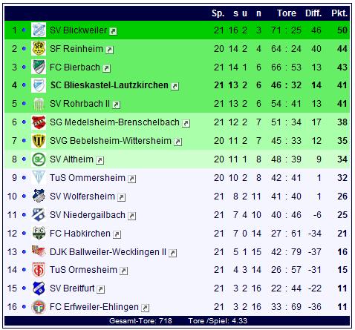Image resolution: width=355 pixels, height=330 pixels.
Task: Click the Pkt. column header
Action: coord(339,13)
